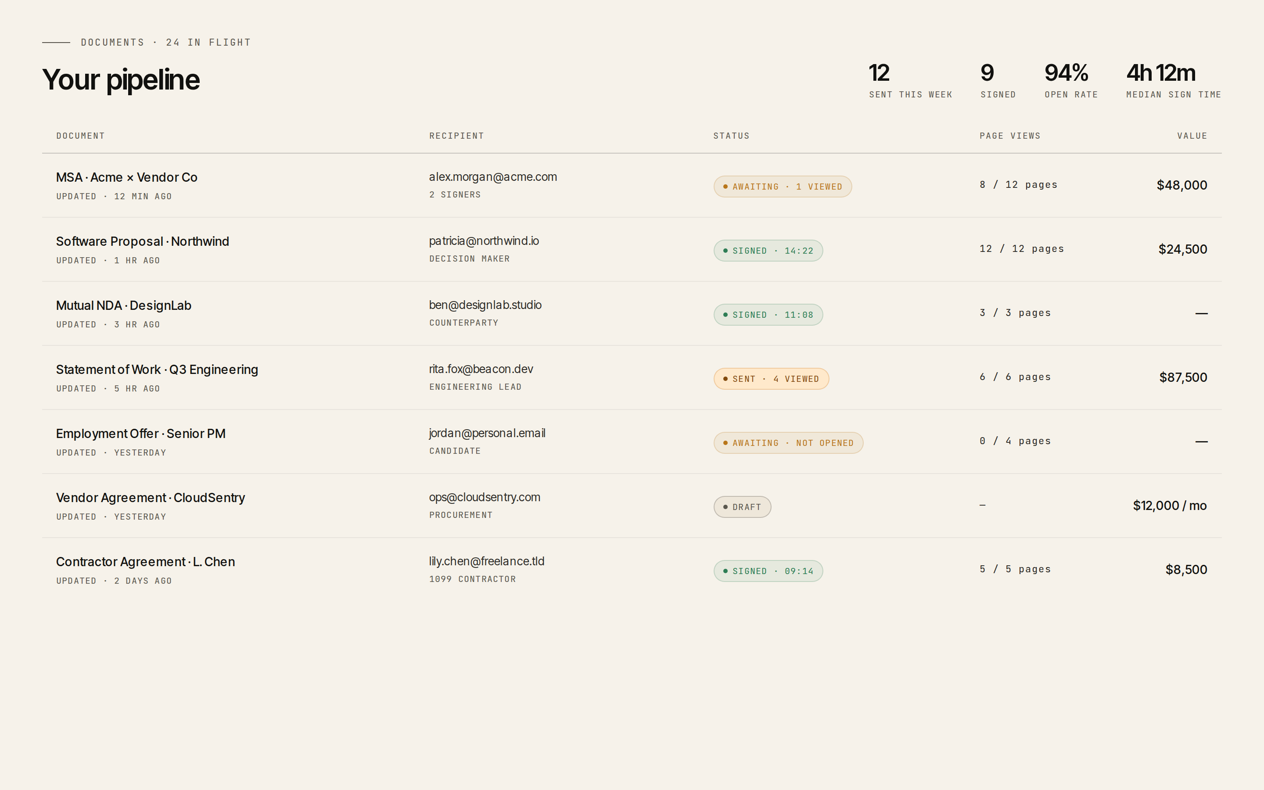Click Updated · 3 hr ago text

(108, 325)
